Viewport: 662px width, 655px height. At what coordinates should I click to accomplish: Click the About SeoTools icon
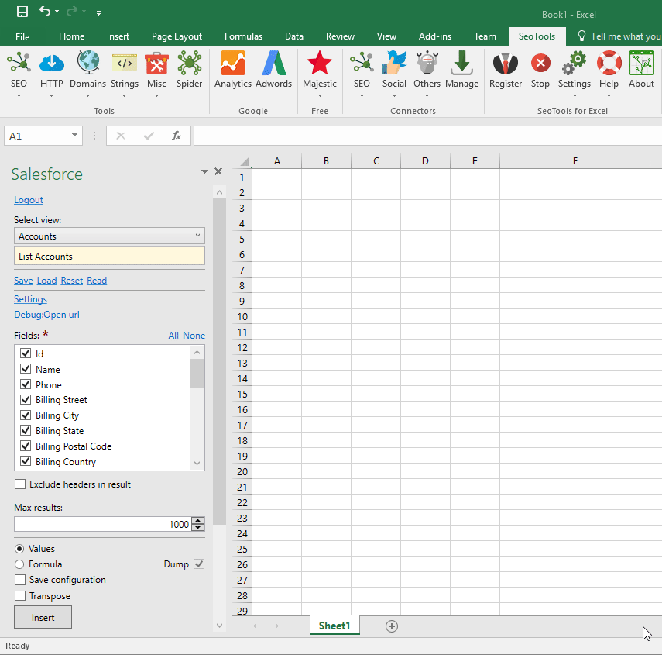641,64
